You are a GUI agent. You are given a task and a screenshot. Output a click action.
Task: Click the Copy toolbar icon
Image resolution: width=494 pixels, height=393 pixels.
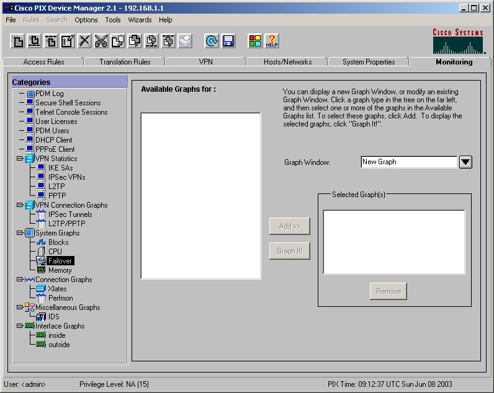point(118,41)
